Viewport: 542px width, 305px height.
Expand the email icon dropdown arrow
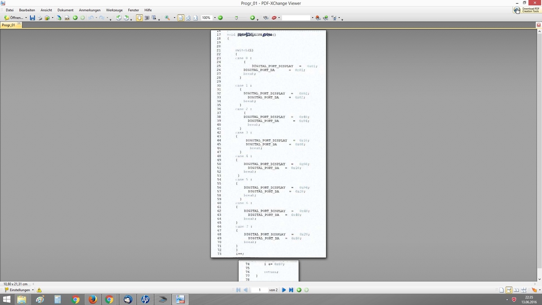(52, 18)
